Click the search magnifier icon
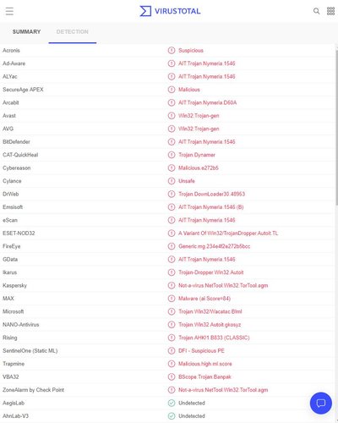The image size is (338, 423). pos(316,11)
